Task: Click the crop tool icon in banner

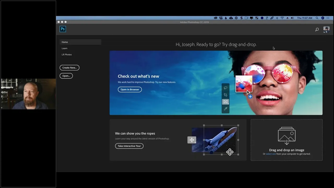Action: click(225, 95)
